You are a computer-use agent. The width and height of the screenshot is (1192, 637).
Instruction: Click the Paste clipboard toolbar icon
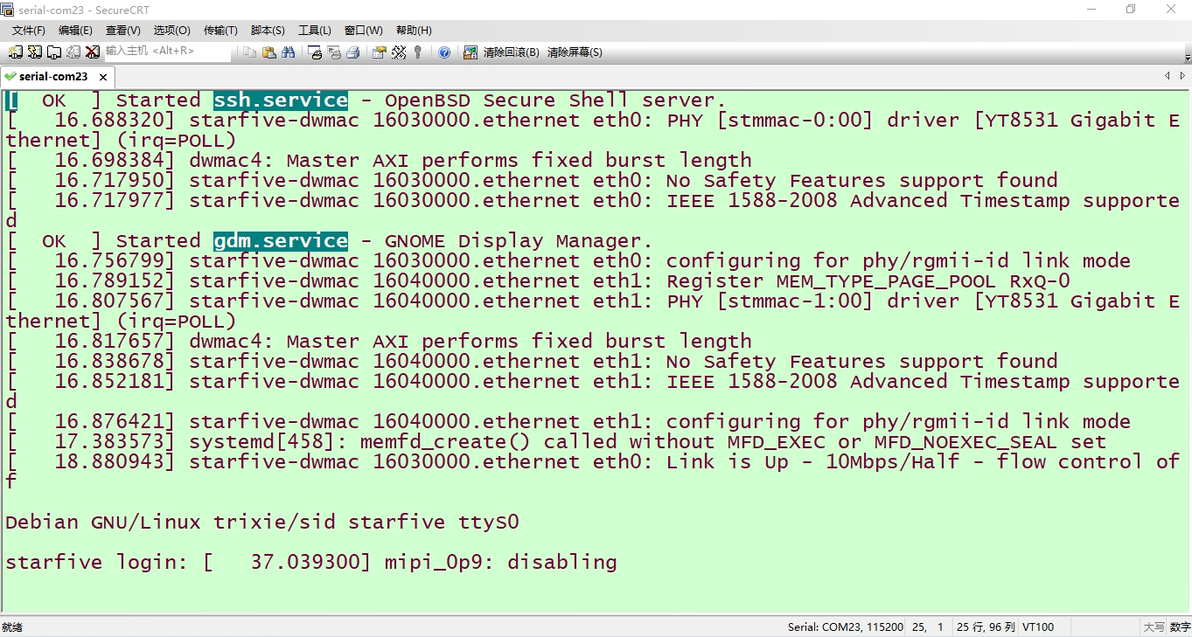(x=269, y=52)
